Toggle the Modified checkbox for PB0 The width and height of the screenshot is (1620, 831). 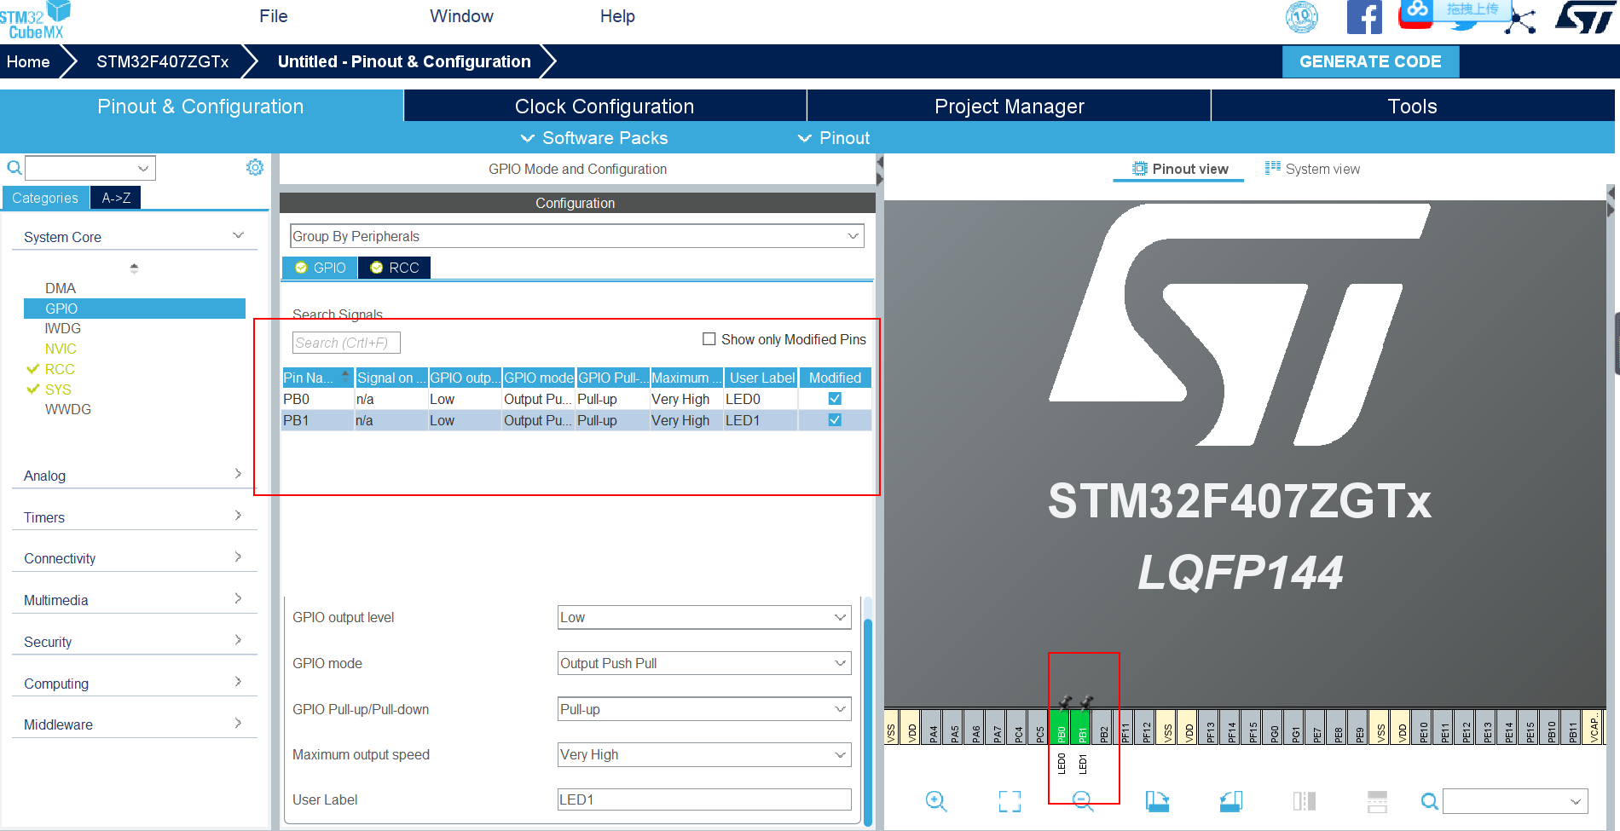coord(835,399)
